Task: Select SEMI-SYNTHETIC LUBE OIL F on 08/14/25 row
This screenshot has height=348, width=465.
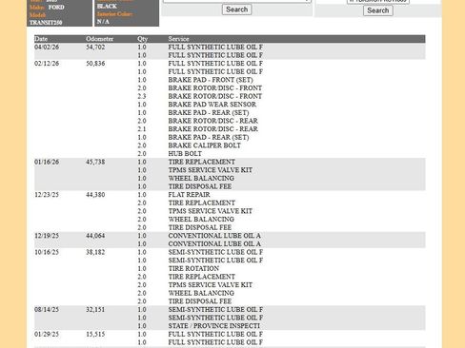Action: click(x=215, y=310)
